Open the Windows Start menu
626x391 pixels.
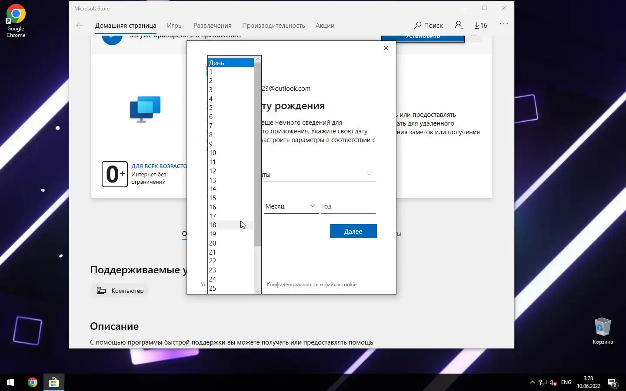tap(10, 382)
